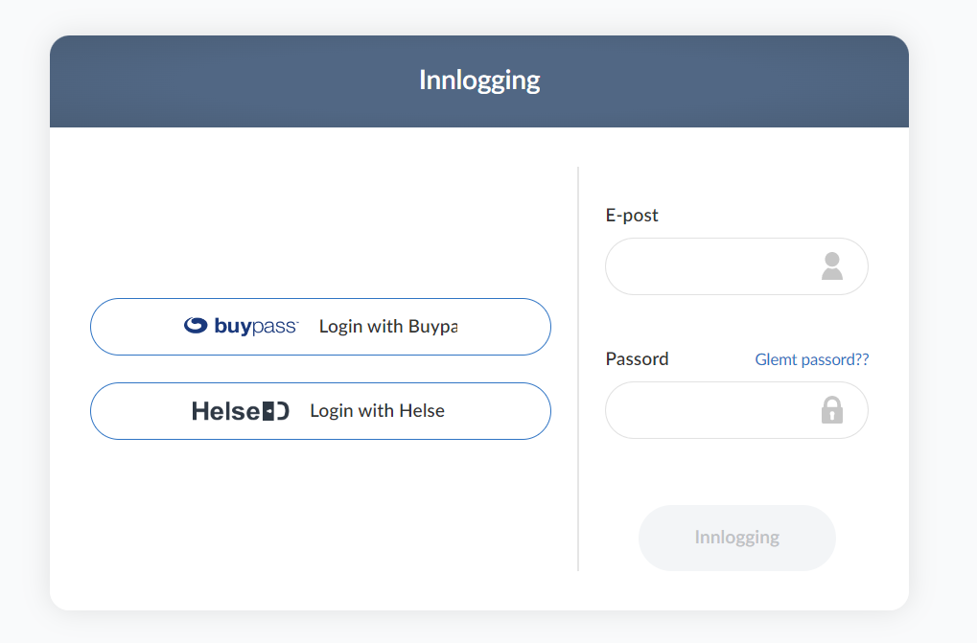Click the "Login with Buypa" text

(x=388, y=327)
